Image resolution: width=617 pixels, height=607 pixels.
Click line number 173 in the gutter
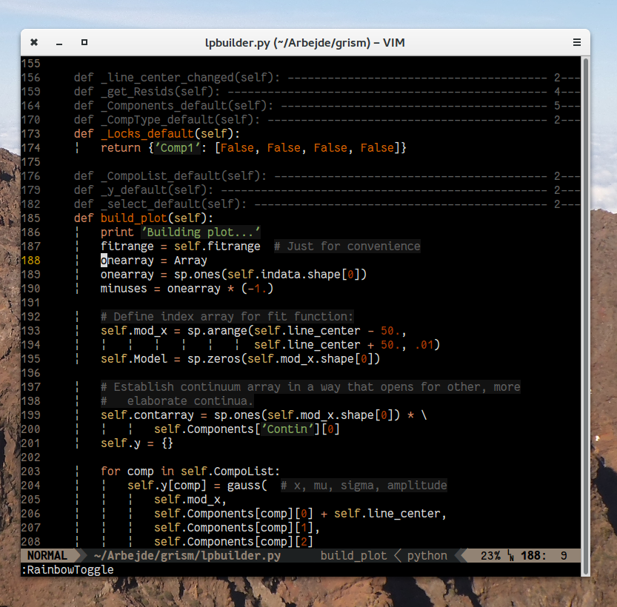pos(30,134)
